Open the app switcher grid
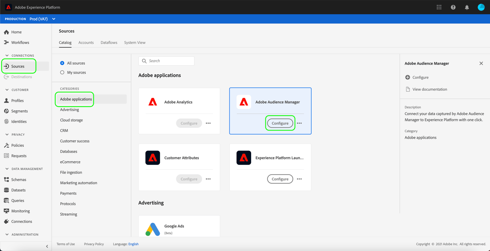490x251 pixels. 439,7
